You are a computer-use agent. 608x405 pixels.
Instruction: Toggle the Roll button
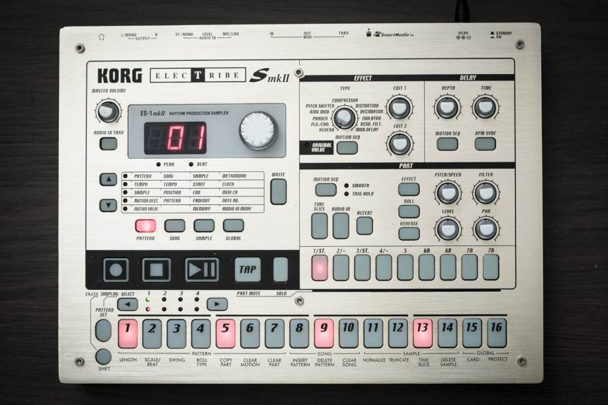pos(409,211)
